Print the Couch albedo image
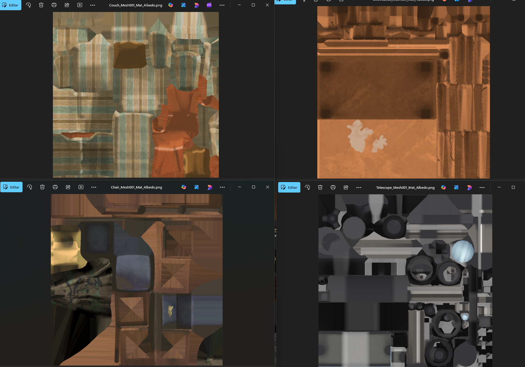The image size is (525, 367). (54, 5)
